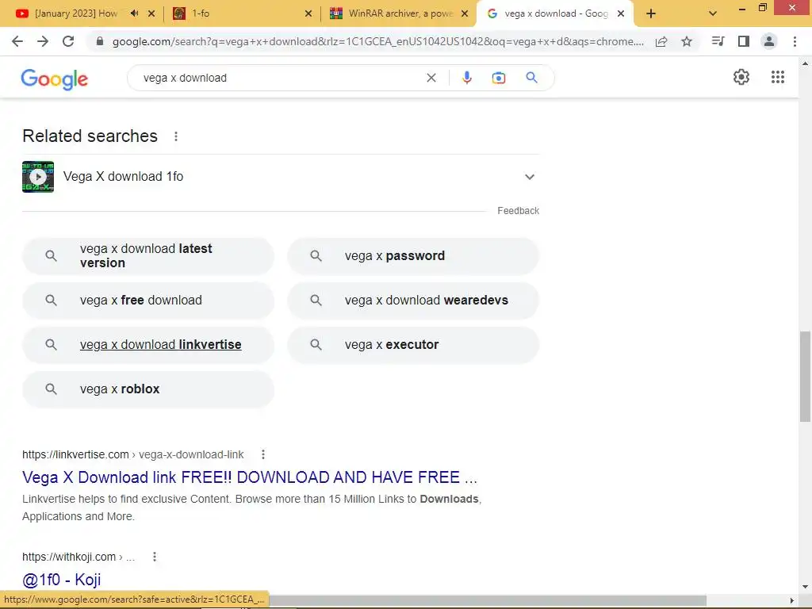Search vega x download wearedevs suggestion

coord(413,301)
